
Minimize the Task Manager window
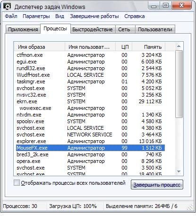point(154,6)
